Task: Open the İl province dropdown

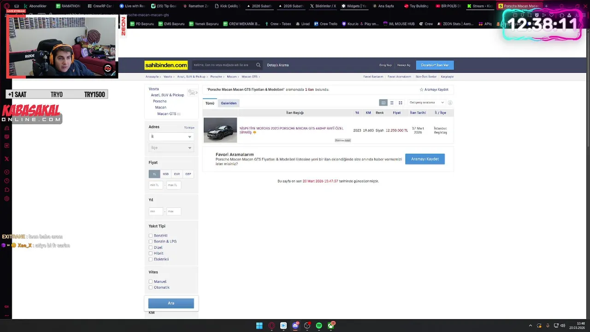Action: [171, 136]
